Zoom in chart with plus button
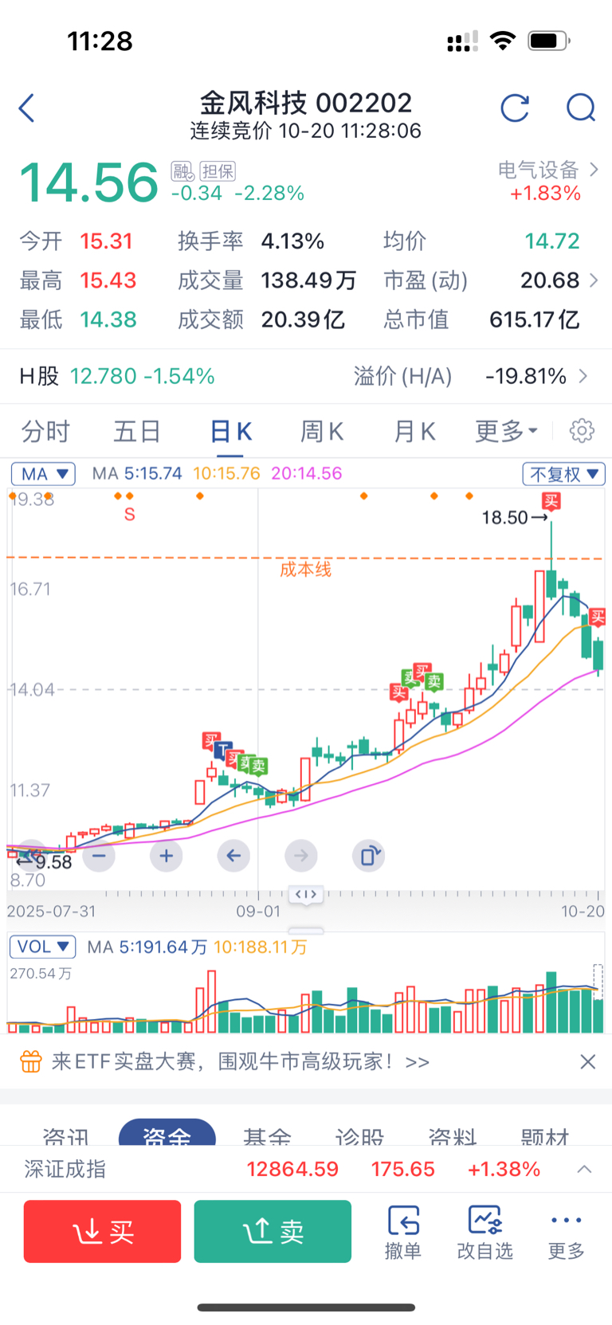 click(x=166, y=856)
